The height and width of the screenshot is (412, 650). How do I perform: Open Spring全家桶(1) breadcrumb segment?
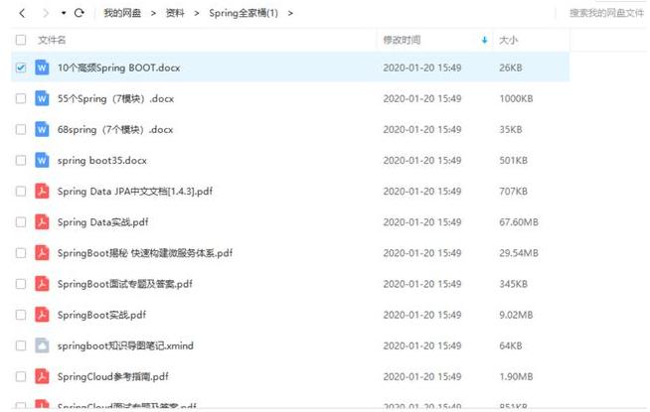point(244,13)
